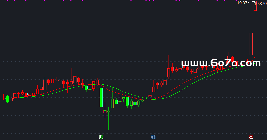The width and height of the screenshot is (267, 140).
Task: Click the blue 财 event marker
Action: tap(153, 137)
